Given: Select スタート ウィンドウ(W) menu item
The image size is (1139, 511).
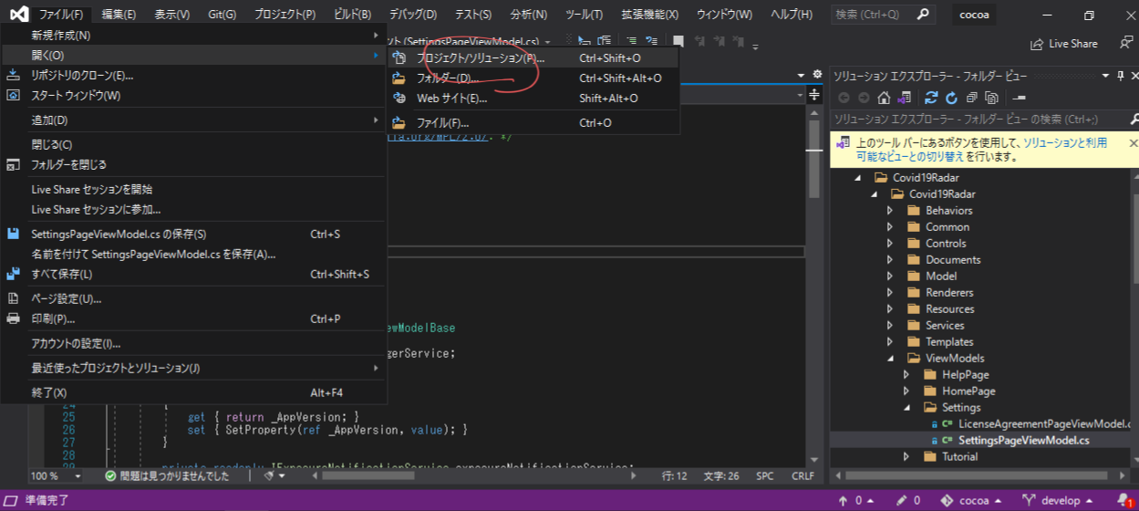Looking at the screenshot, I should click(193, 95).
